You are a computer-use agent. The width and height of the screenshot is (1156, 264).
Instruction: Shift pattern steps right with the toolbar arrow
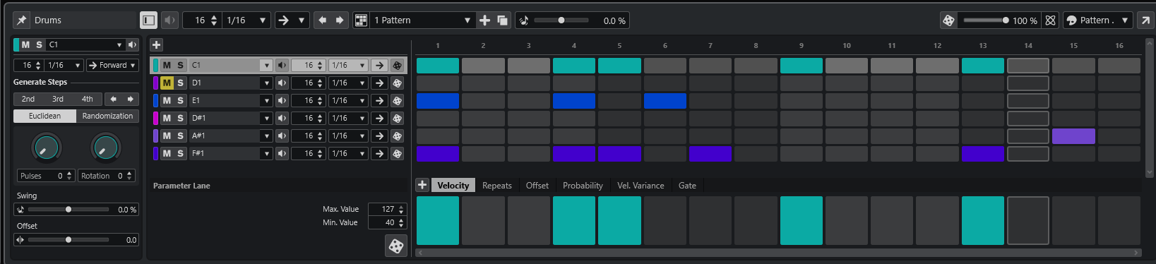340,20
